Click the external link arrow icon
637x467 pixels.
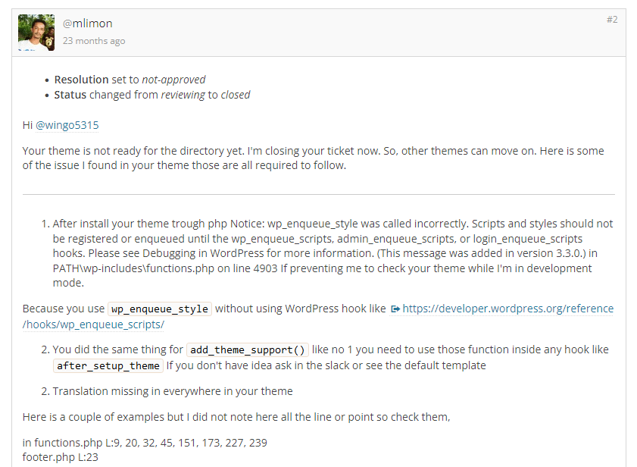395,309
